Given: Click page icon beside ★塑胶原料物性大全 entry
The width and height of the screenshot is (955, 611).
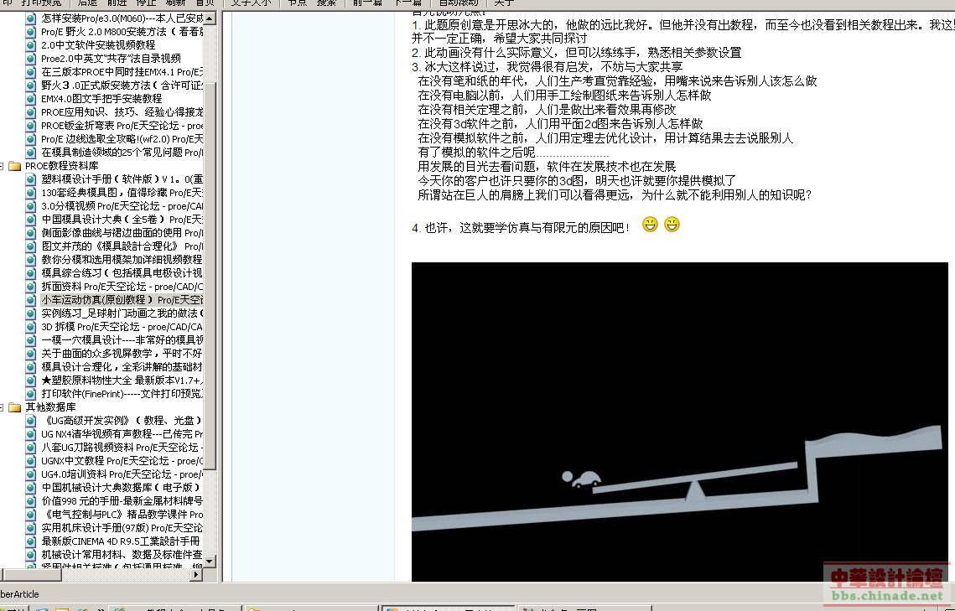Looking at the screenshot, I should pyautogui.click(x=30, y=380).
